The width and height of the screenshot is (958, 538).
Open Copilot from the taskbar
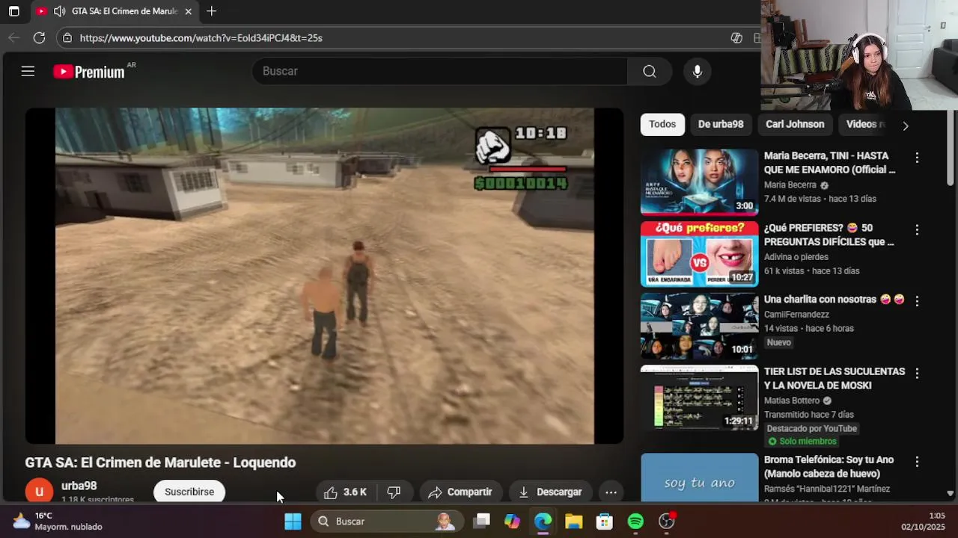tap(512, 522)
